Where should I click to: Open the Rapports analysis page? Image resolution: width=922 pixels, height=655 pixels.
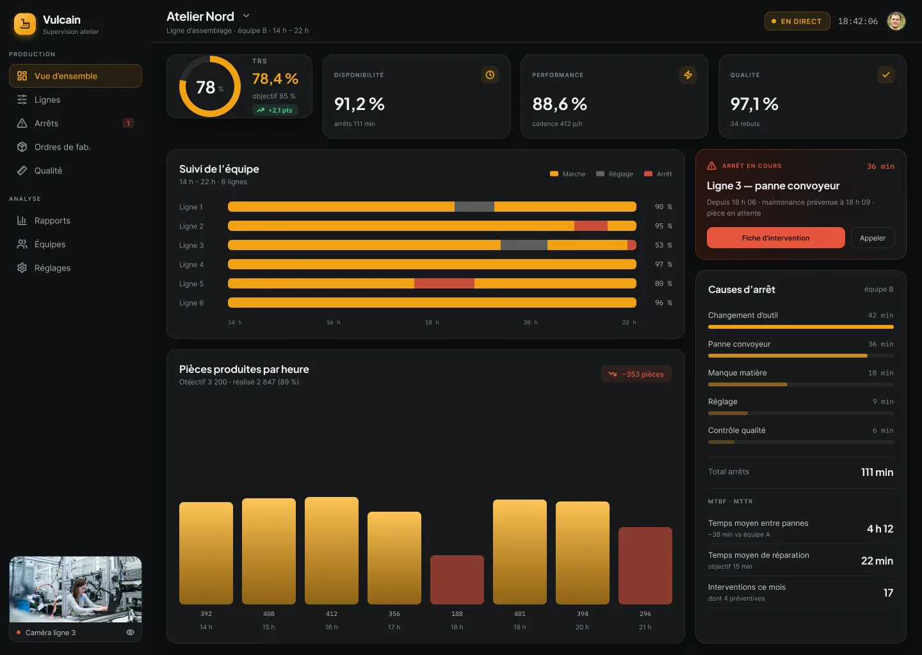coord(76,221)
